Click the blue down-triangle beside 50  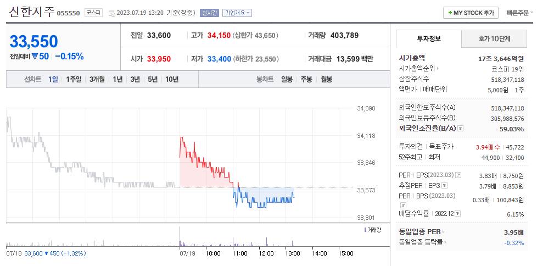[x=35, y=57]
